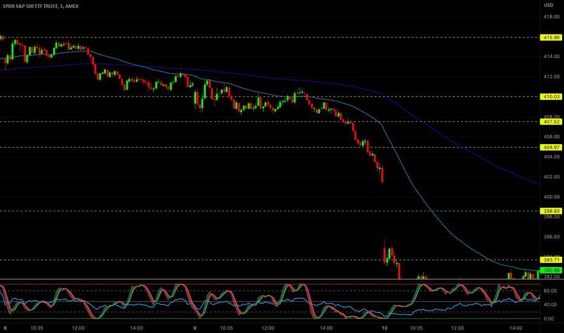Click the 12:00 time label after day 10
This screenshot has width=564, height=333.
pyautogui.click(x=457, y=328)
